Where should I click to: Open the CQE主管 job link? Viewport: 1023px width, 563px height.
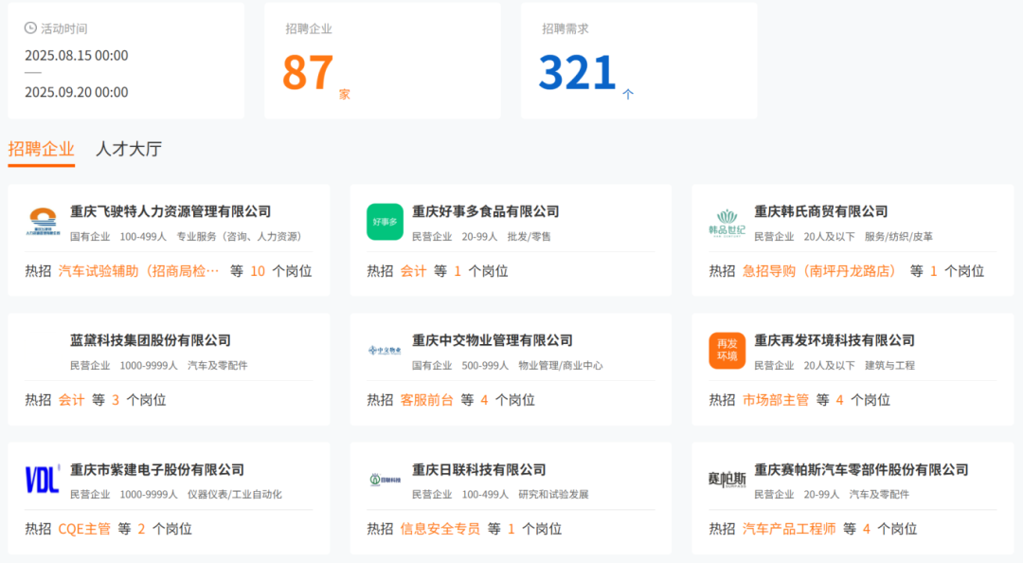pos(84,529)
